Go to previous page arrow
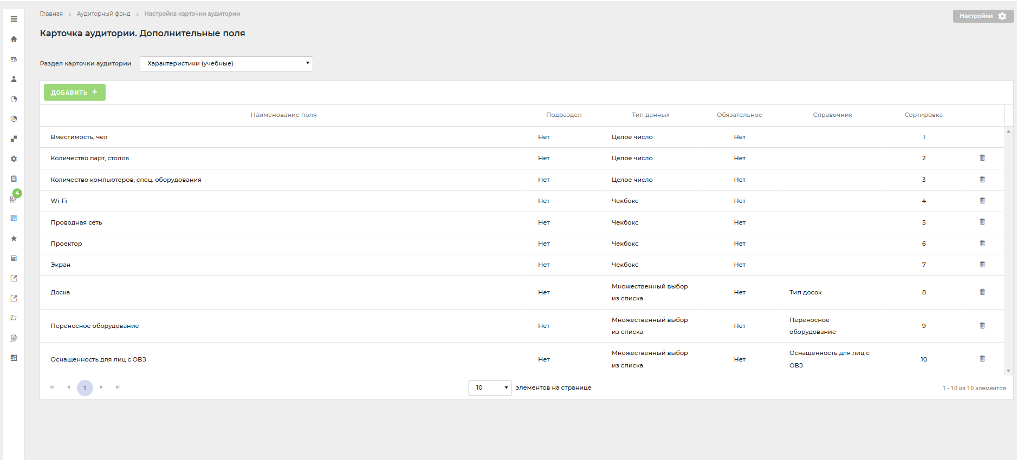This screenshot has height=460, width=1017. pos(68,387)
